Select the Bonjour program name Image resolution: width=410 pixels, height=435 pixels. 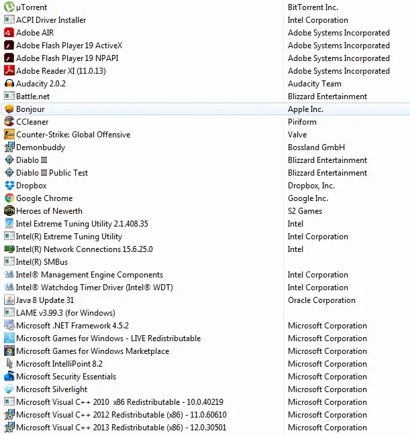30,109
